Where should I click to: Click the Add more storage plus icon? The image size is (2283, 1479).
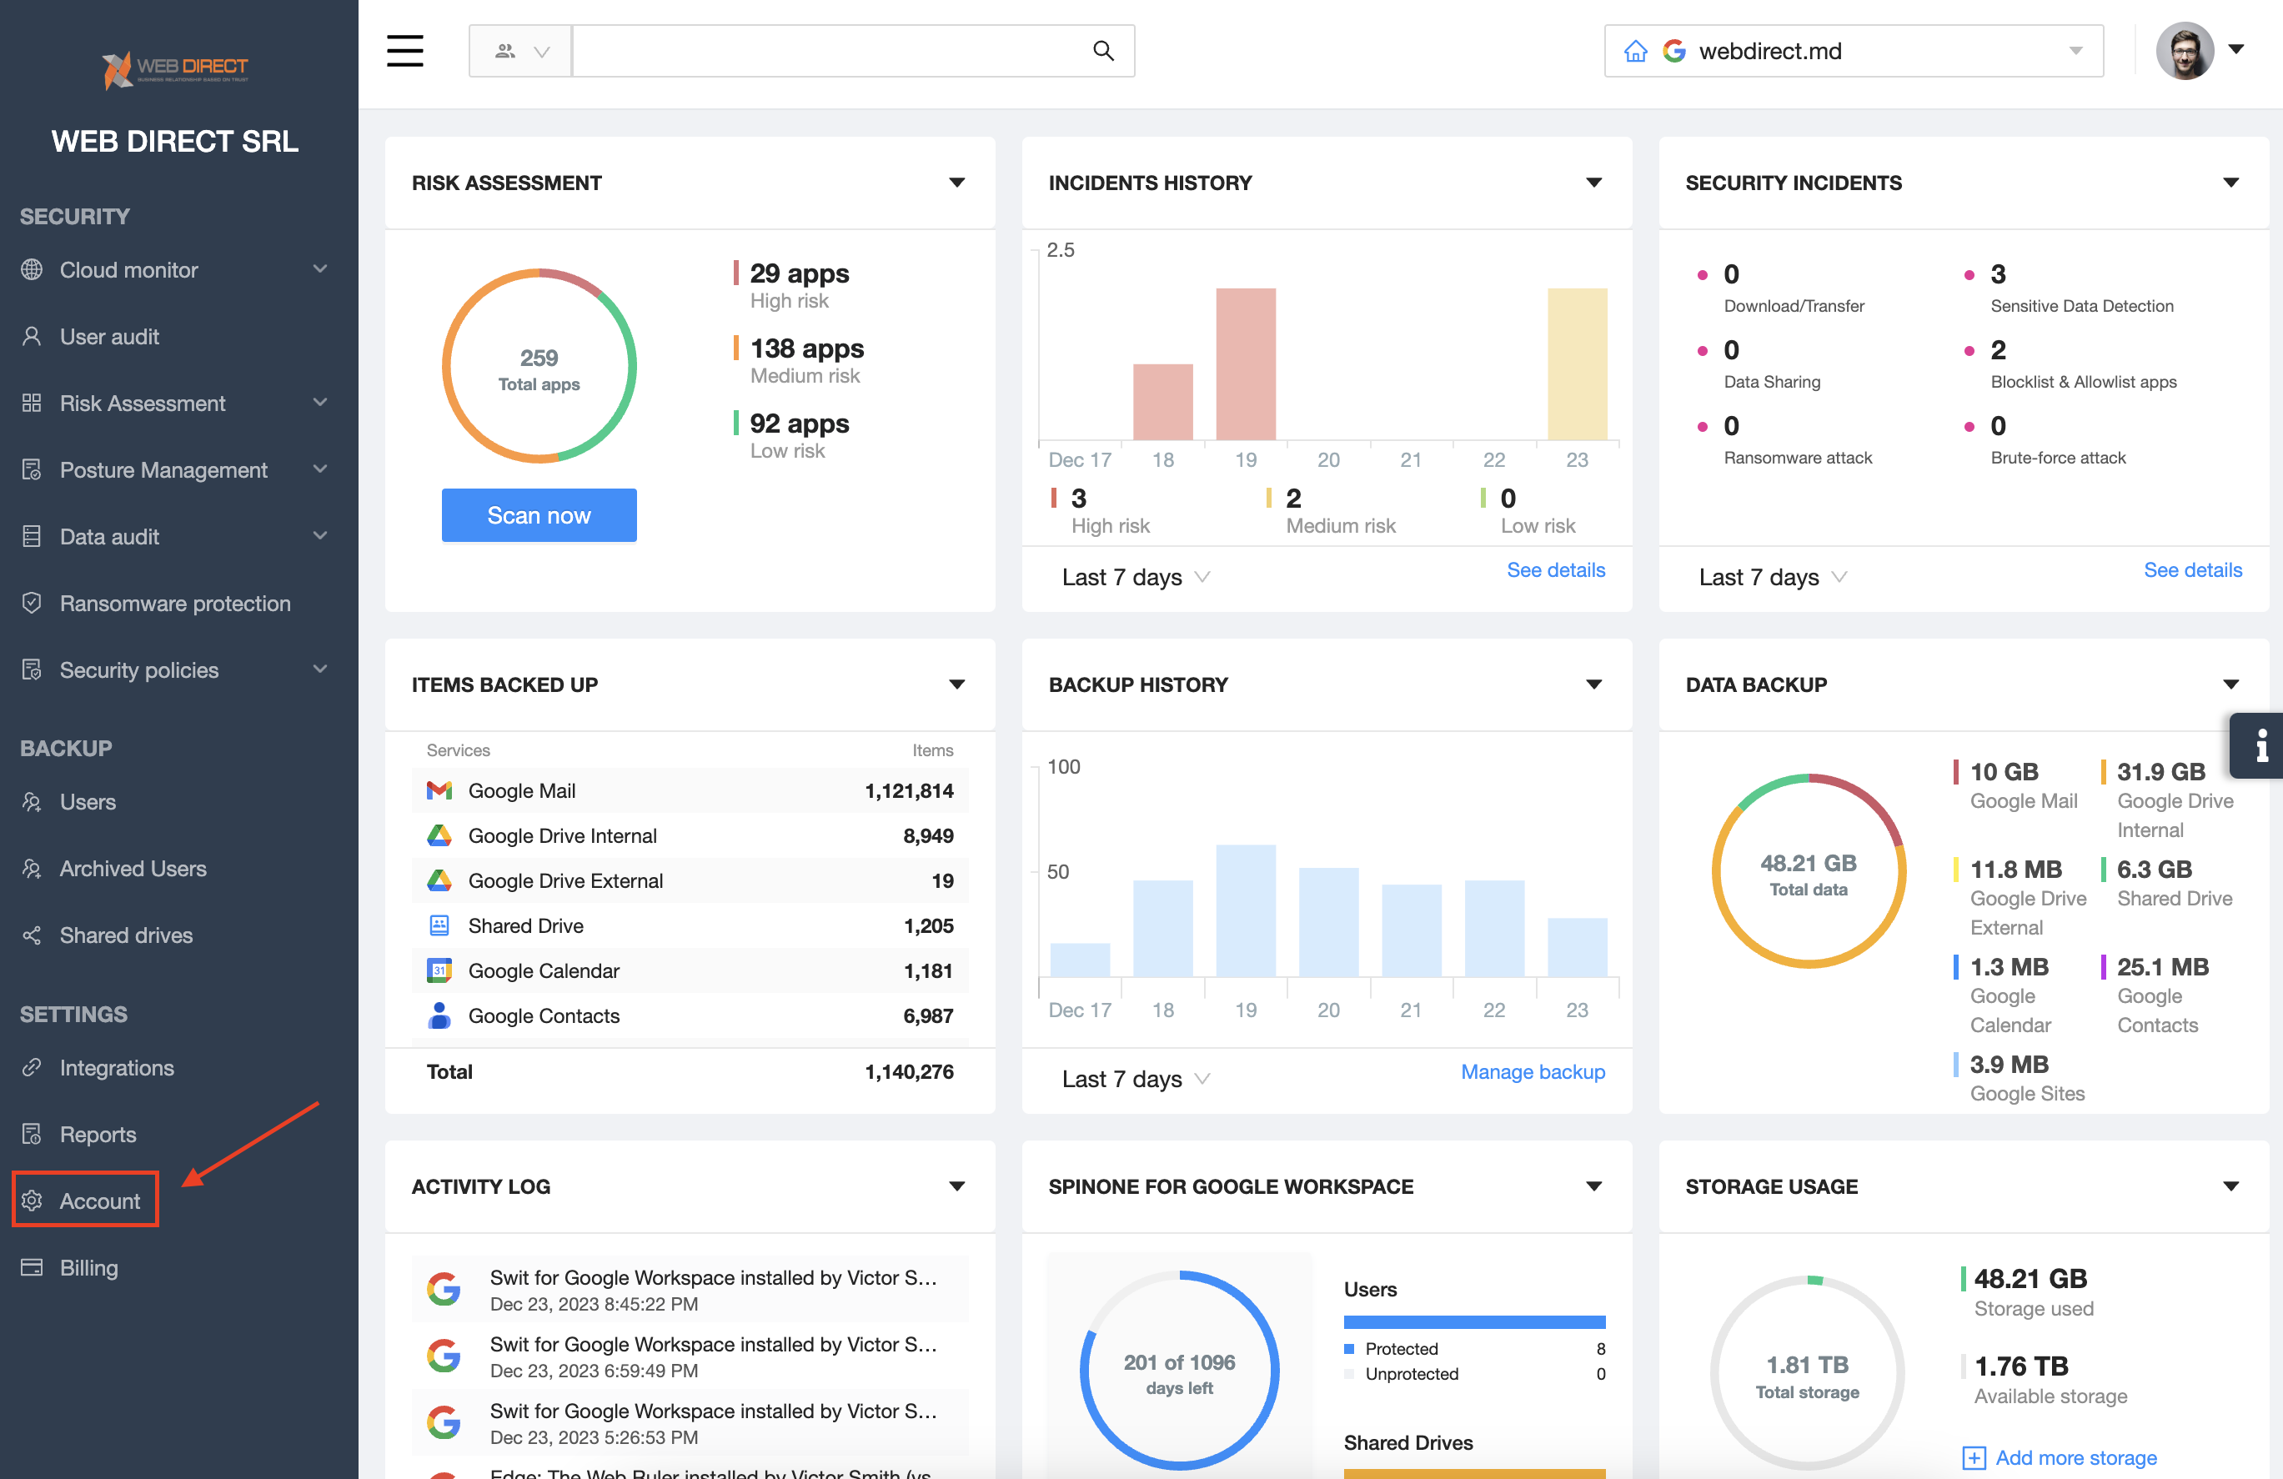click(x=1973, y=1457)
